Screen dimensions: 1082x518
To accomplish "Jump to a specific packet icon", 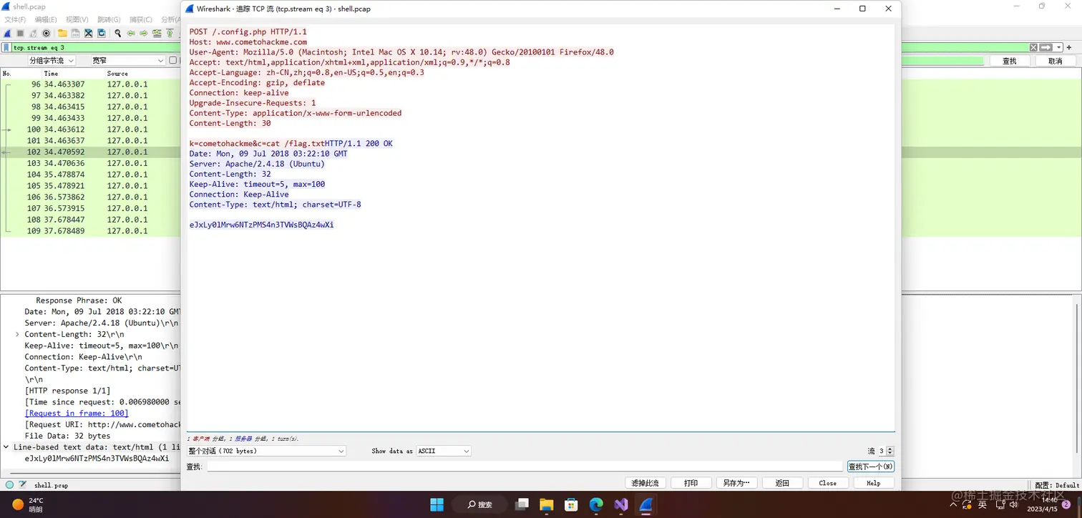I will pos(157,34).
